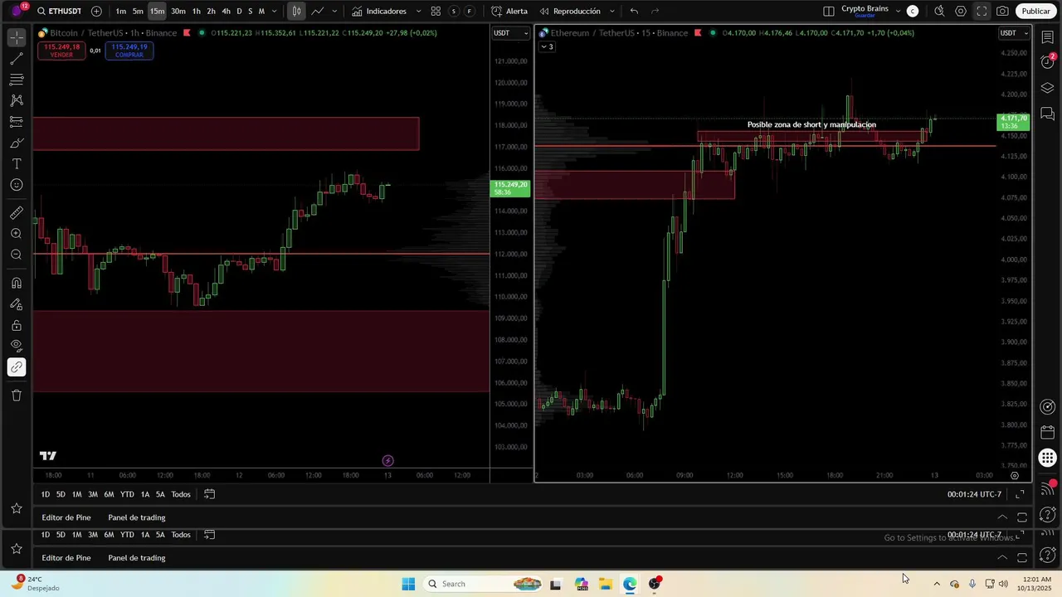This screenshot has height=597, width=1062.
Task: Open time axis settings gear below Ethereum chart
Action: [x=1015, y=476]
